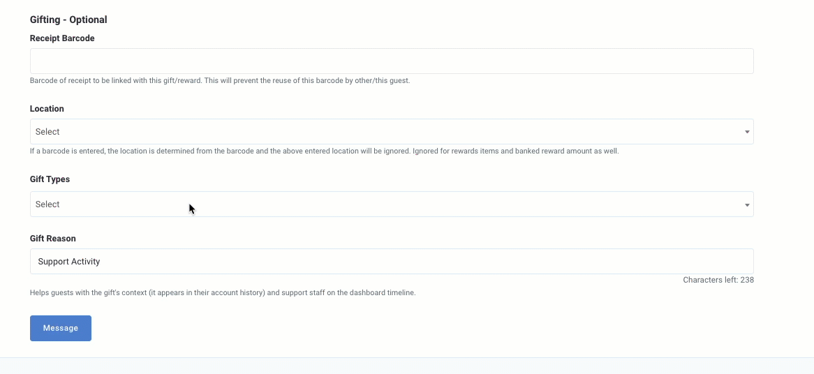Click inside the Gift Reason text field
Screen dimensions: 814x374
(392, 262)
